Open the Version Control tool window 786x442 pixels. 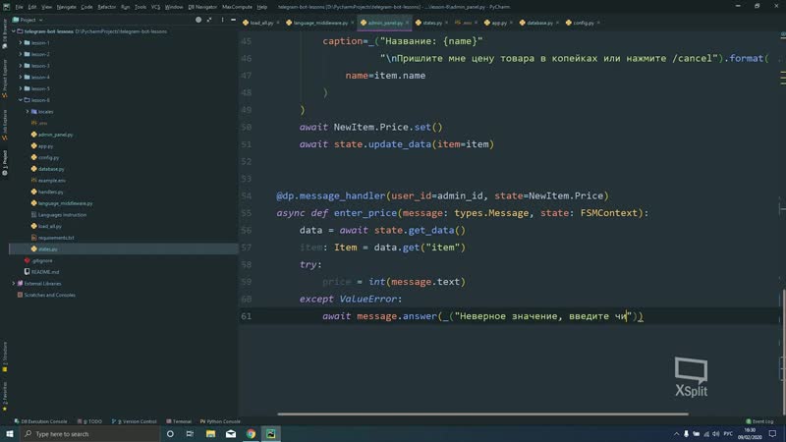click(x=134, y=421)
